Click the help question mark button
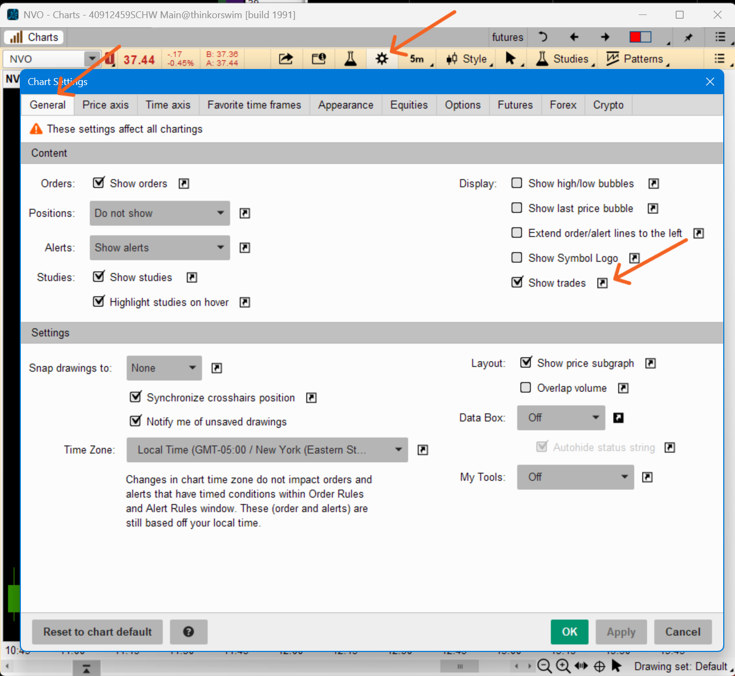The image size is (735, 676). 188,632
